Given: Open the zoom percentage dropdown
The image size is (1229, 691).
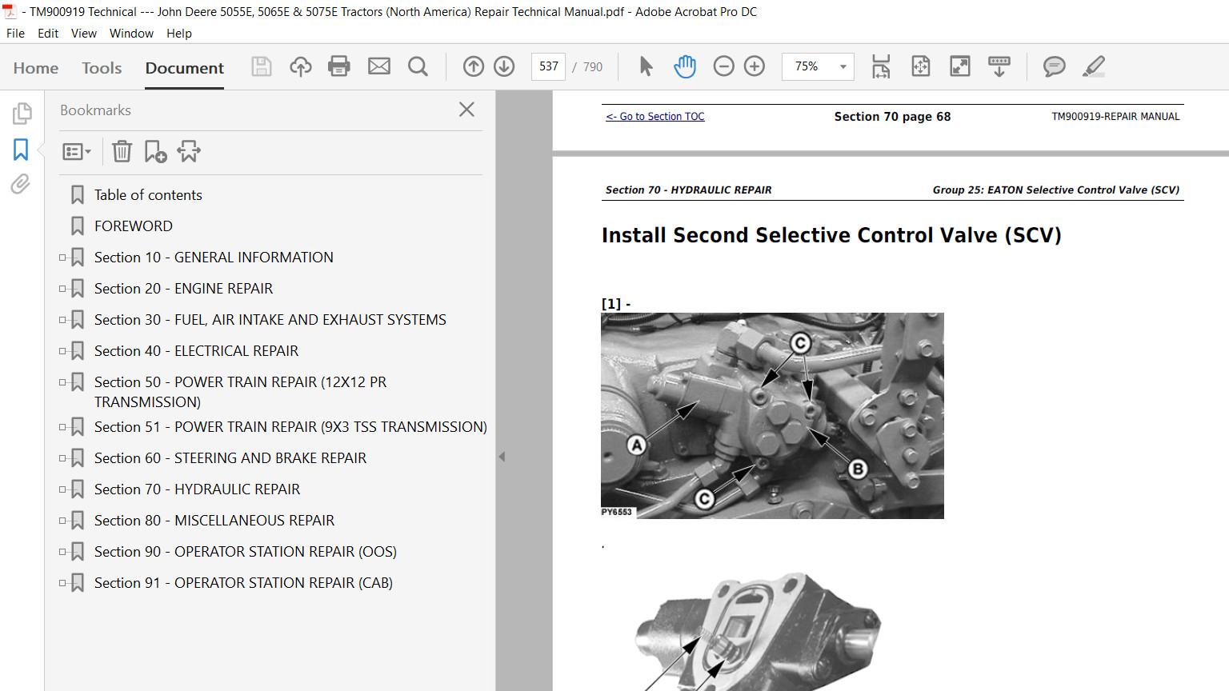Looking at the screenshot, I should point(843,66).
